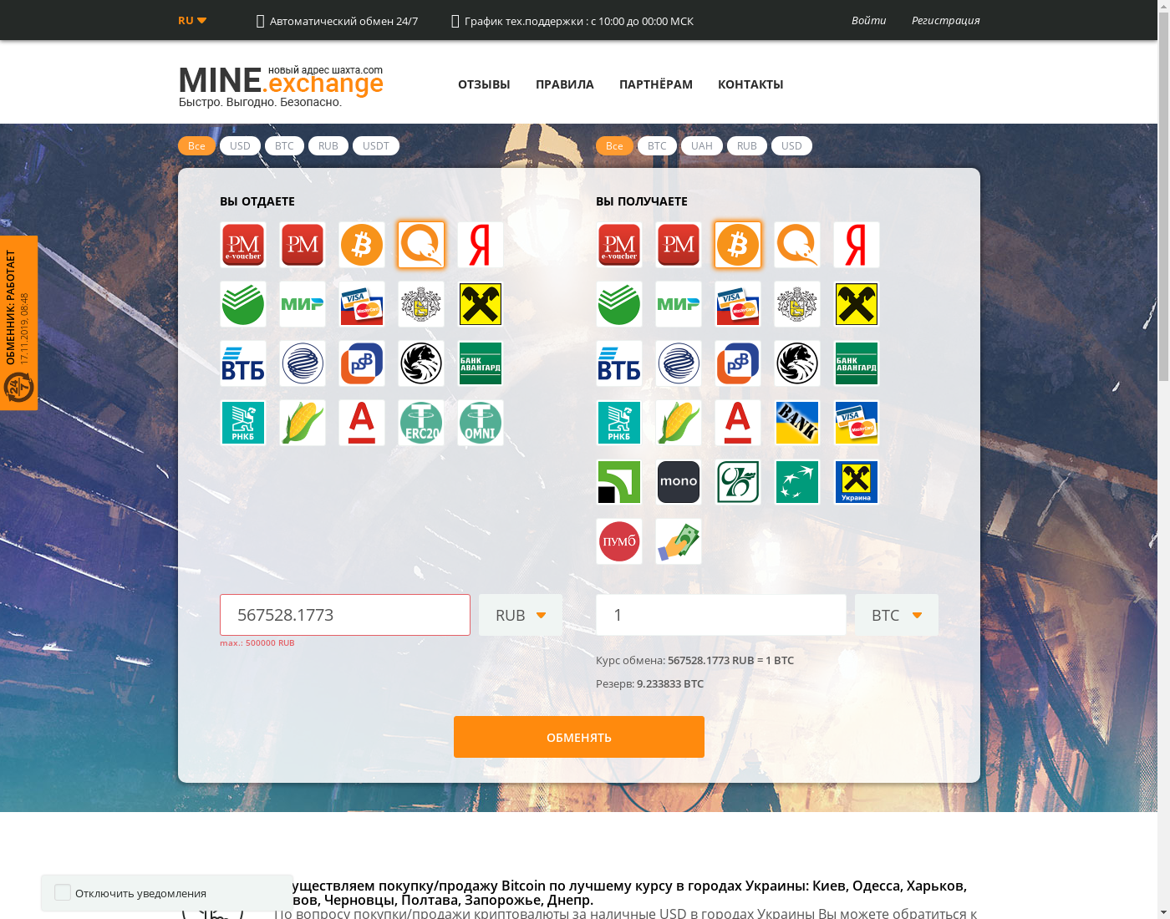1170x919 pixels.
Task: Toggle the disable notifications checkbox
Action: point(63,892)
